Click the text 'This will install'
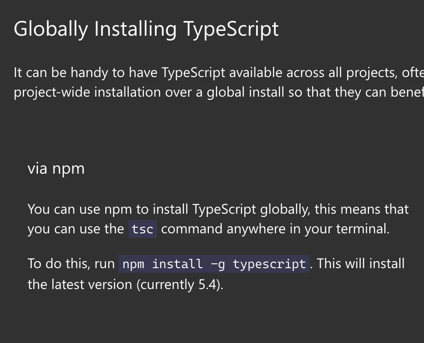 point(361,264)
